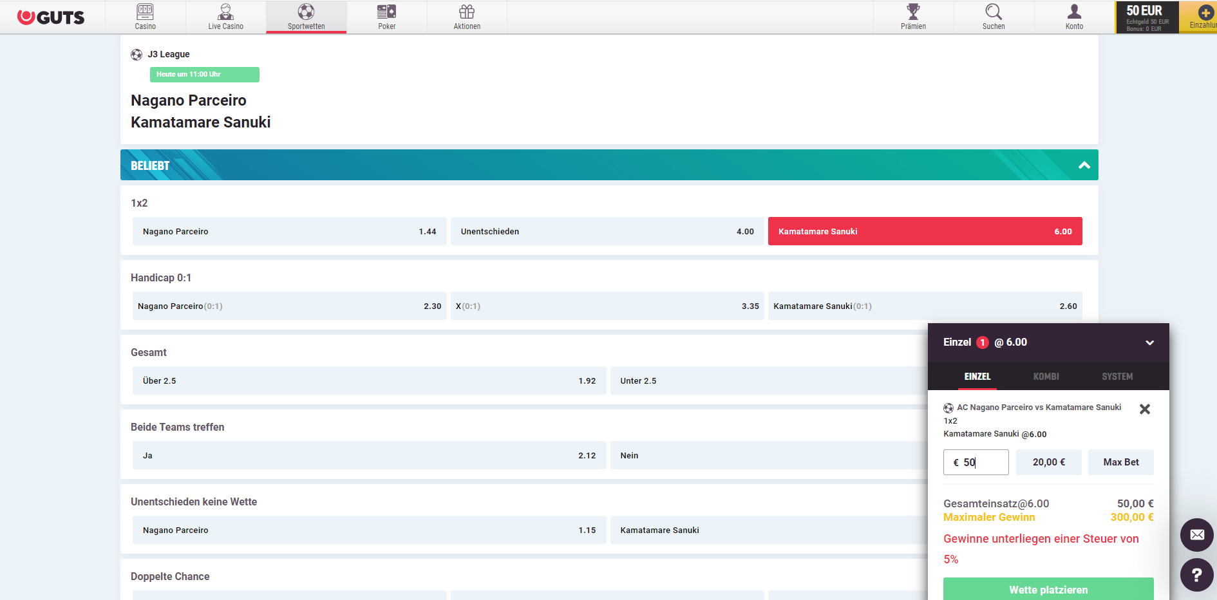Click the Gesamt market heading
1217x600 pixels.
149,352
